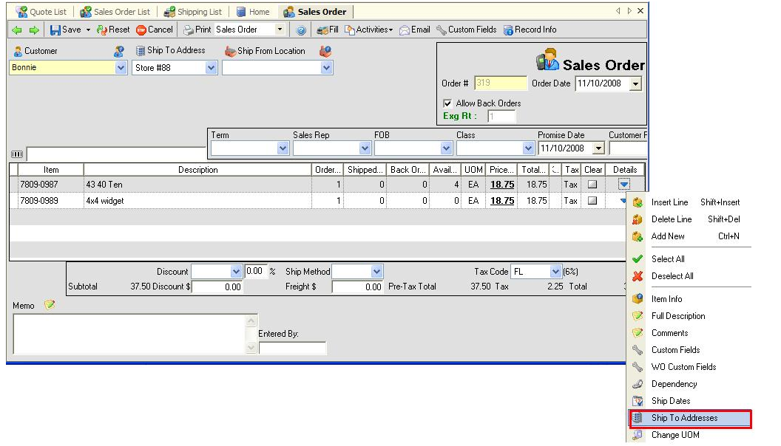Click the Ship To Address building icon
Image resolution: width=781 pixels, height=446 pixels.
[x=140, y=51]
